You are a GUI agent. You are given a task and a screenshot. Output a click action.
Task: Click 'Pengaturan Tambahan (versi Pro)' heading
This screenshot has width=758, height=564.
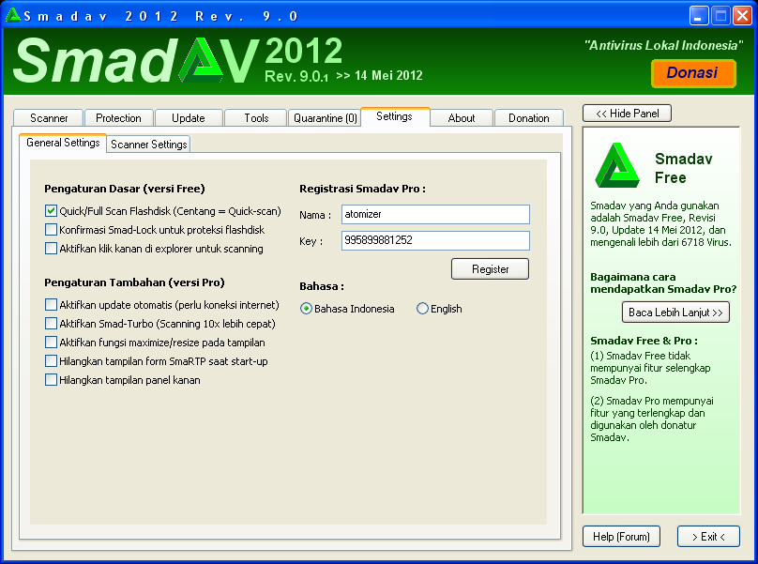click(134, 282)
